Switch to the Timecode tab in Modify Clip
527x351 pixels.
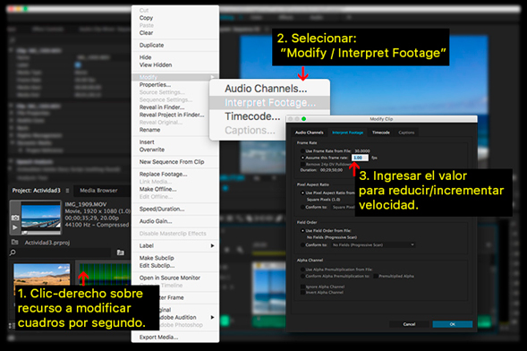point(381,133)
